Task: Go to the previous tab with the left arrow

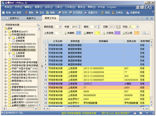Action: (x=138, y=19)
